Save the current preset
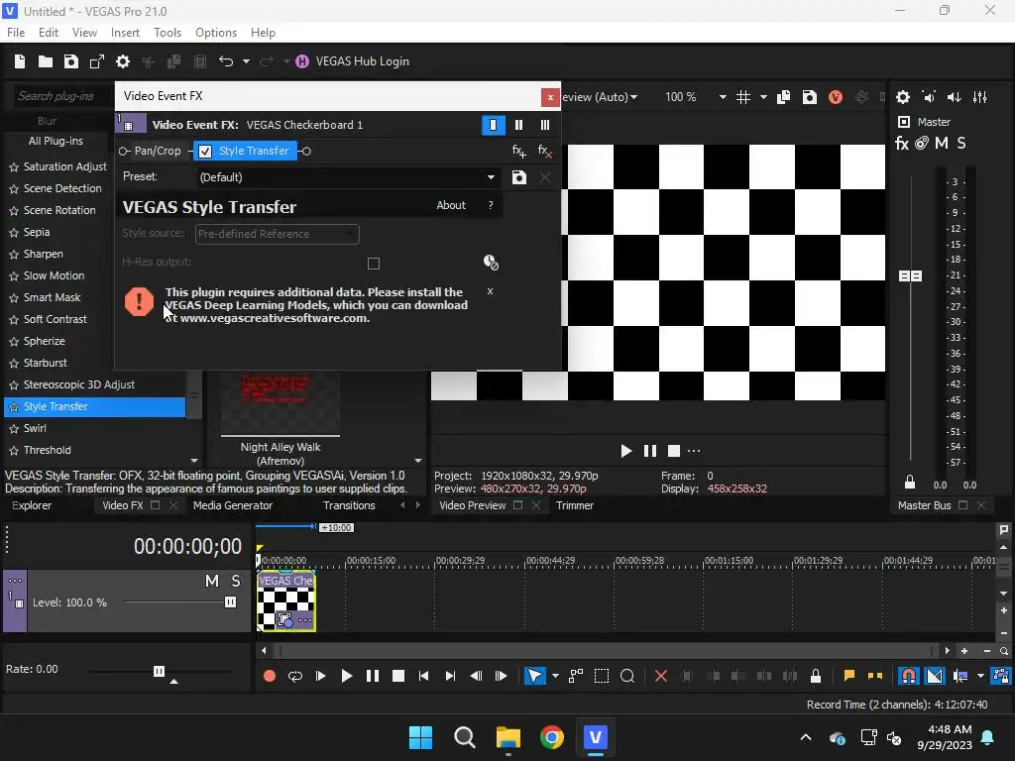The width and height of the screenshot is (1015, 761). (519, 177)
